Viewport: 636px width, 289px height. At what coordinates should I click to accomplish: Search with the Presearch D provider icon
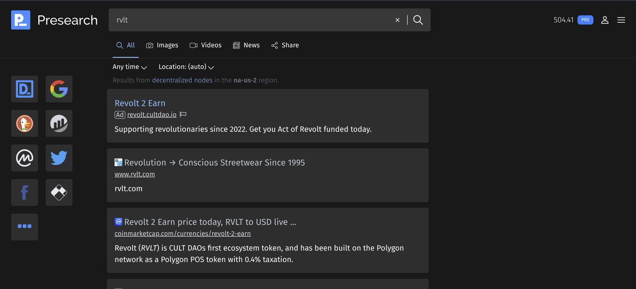[24, 89]
